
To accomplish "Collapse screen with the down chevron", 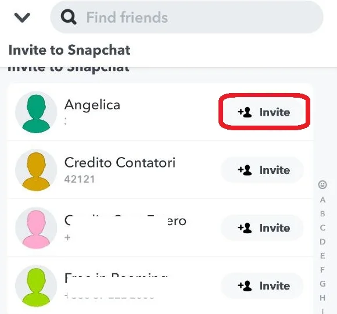I will coord(22,17).
